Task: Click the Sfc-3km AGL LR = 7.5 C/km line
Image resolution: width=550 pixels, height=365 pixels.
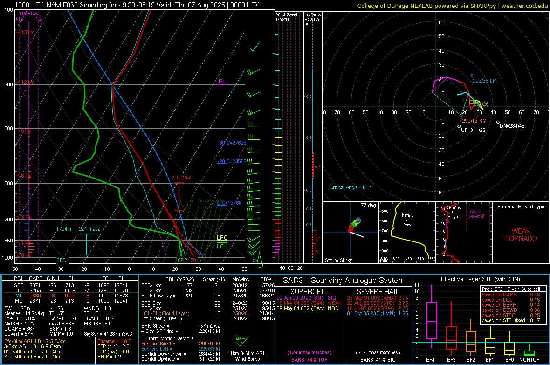Action: [35, 341]
